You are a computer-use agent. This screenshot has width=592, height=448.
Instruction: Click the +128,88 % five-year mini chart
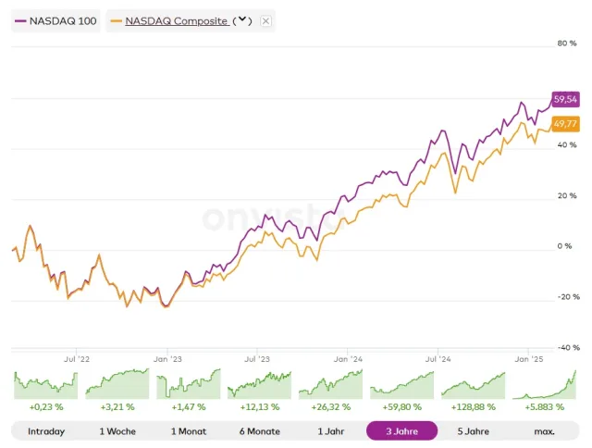473,384
